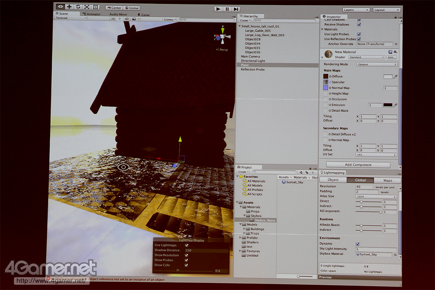Viewport: 435px width, 290px height.
Task: Expand the Buildings folder
Action: 244,229
